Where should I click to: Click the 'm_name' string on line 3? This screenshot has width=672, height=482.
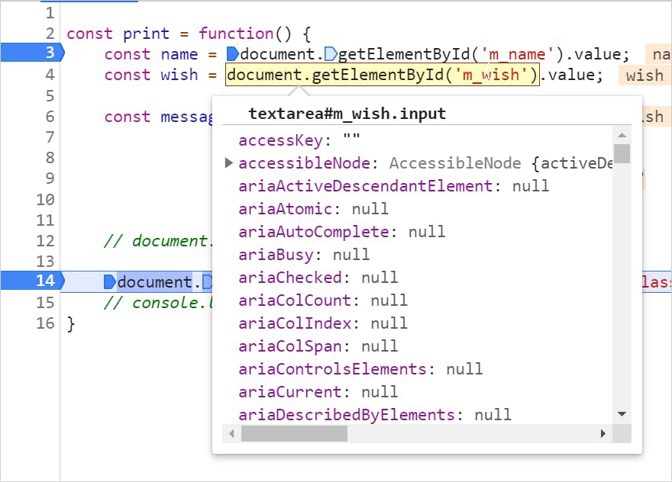tap(517, 54)
